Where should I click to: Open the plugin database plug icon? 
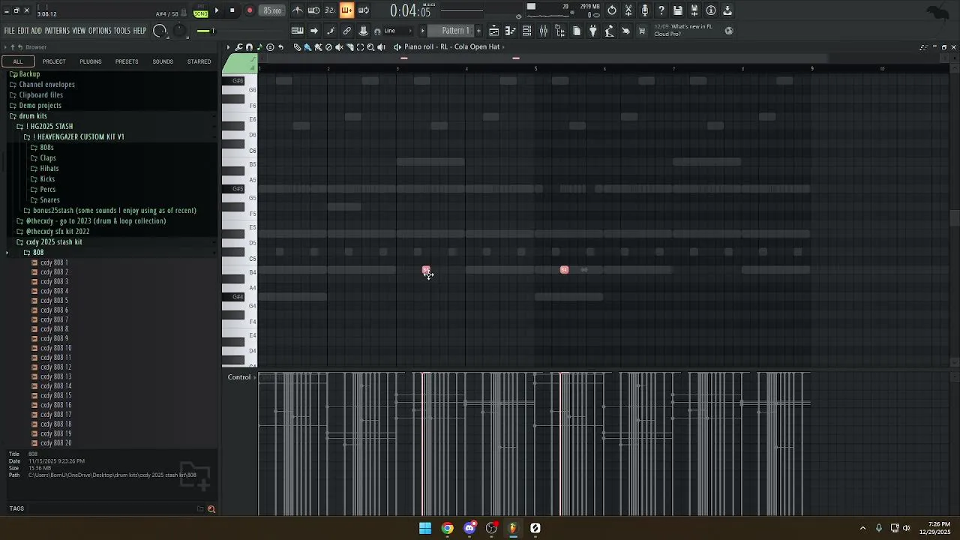[x=592, y=31]
